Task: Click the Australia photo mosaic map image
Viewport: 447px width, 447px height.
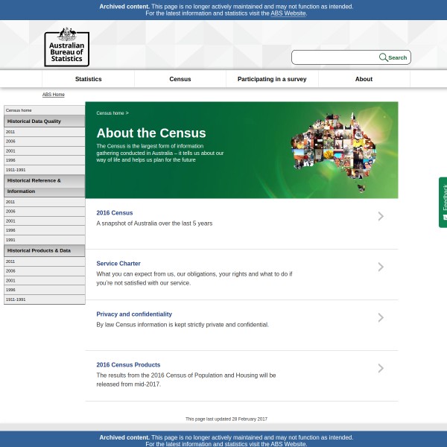Action: pyautogui.click(x=333, y=150)
